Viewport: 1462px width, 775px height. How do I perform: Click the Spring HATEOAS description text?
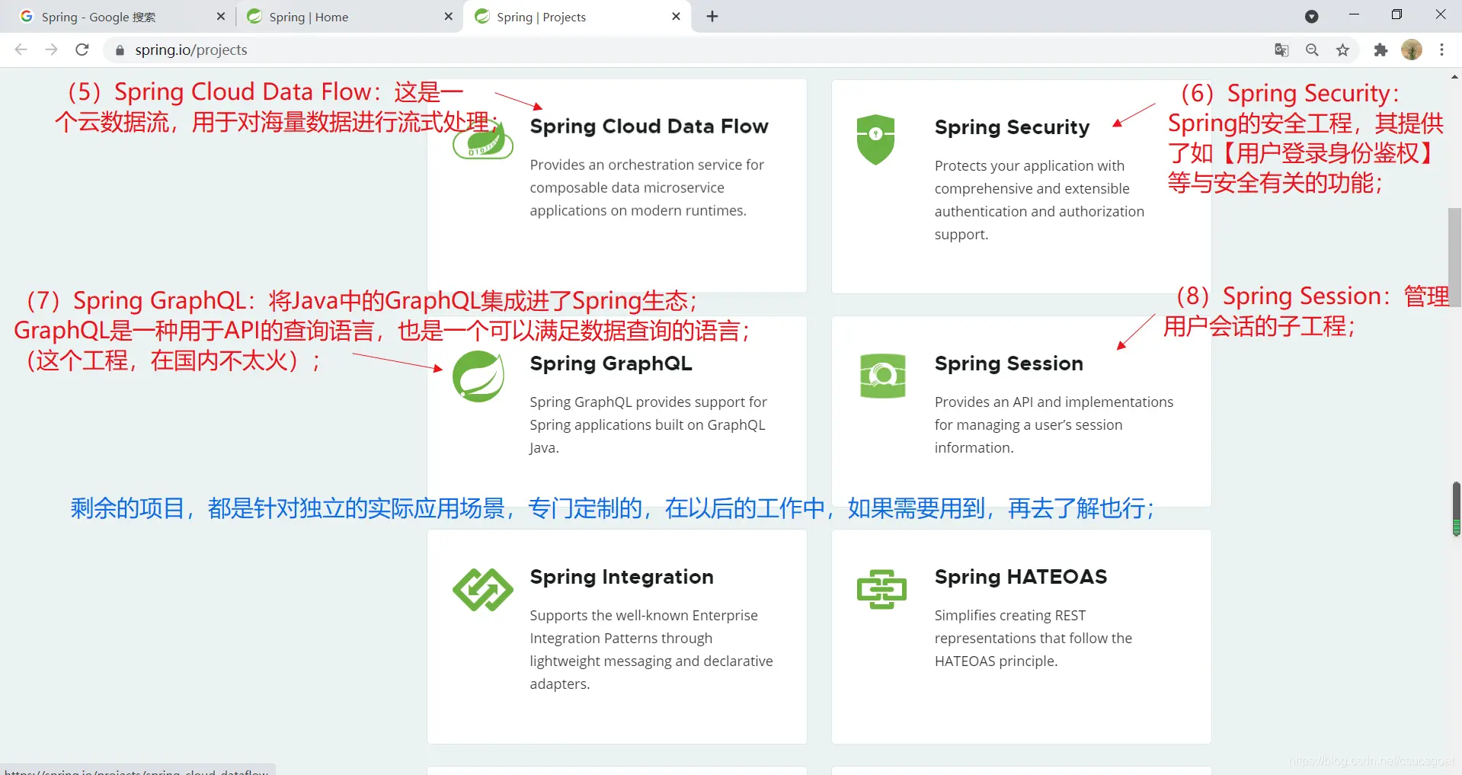coord(1033,638)
